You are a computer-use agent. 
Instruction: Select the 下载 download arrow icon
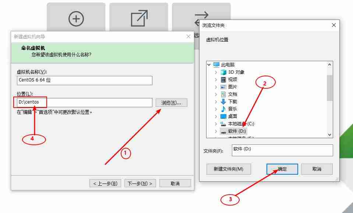(x=223, y=102)
